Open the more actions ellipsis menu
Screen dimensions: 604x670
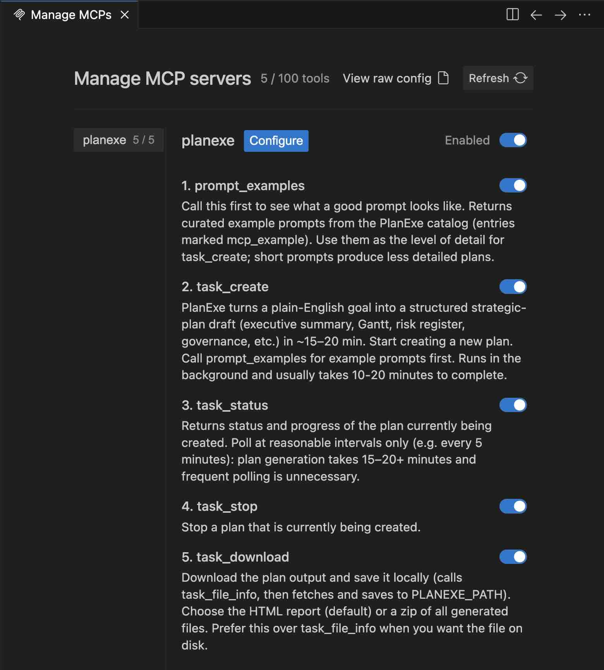coord(584,15)
